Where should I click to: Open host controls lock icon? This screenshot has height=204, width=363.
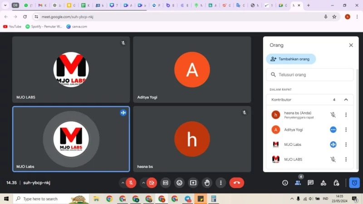pos(336,183)
